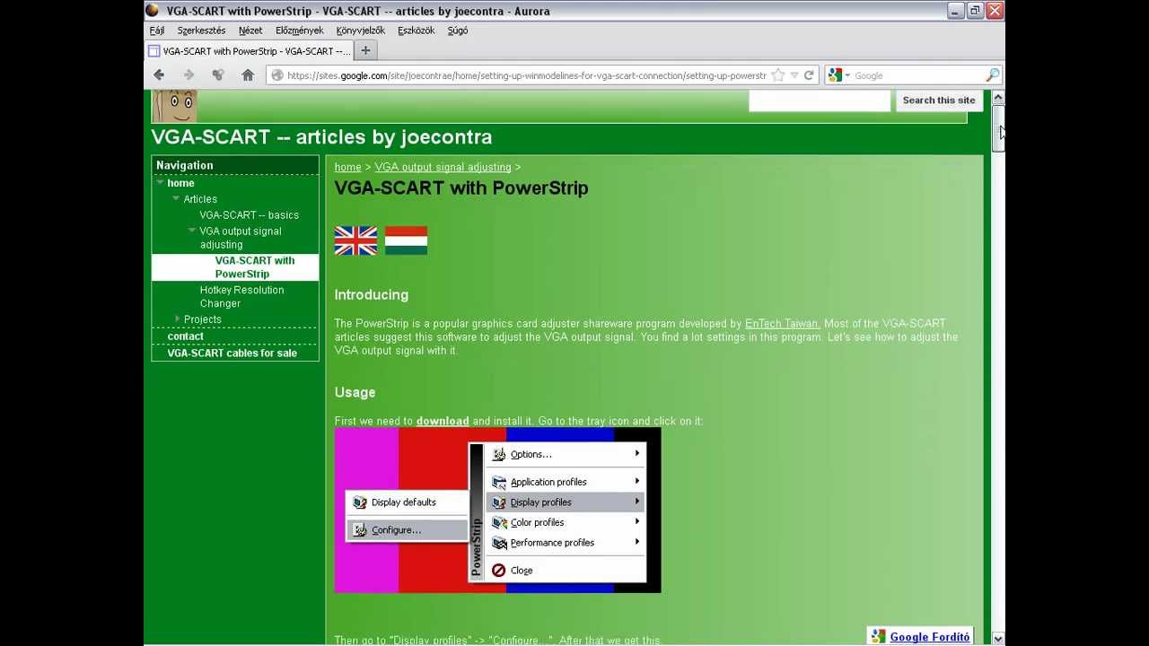Viewport: 1149px width, 646px height.
Task: Click the Articles item in Navigation
Action: click(200, 199)
